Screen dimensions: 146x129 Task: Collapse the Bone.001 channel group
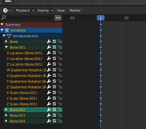coord(6,47)
